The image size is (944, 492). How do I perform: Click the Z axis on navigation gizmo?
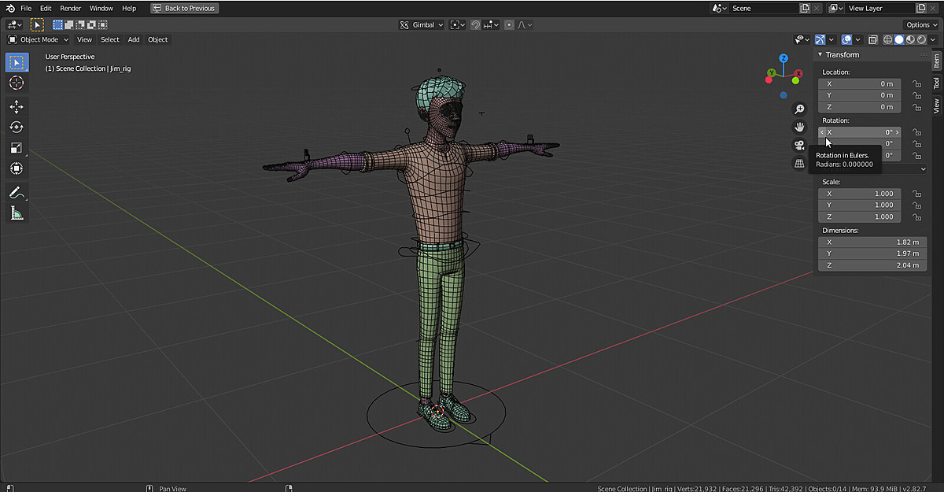(784, 57)
